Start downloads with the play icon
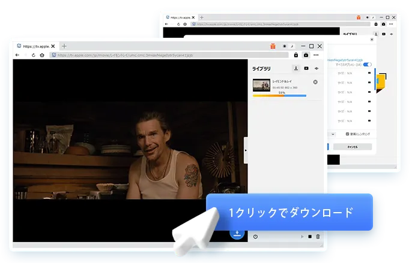 pos(302,237)
